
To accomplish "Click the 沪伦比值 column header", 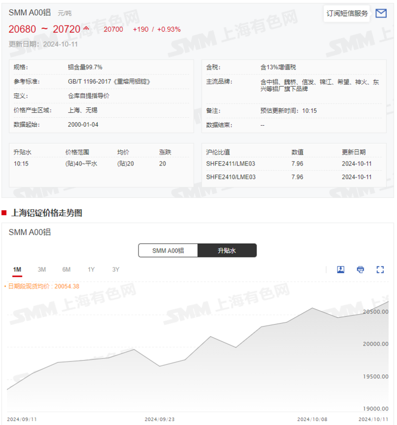I will [x=218, y=152].
